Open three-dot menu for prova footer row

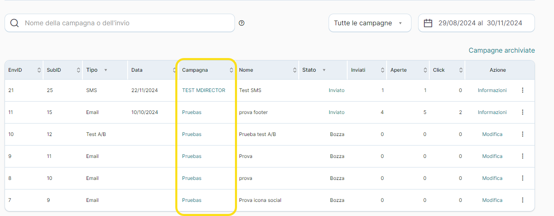(522, 112)
